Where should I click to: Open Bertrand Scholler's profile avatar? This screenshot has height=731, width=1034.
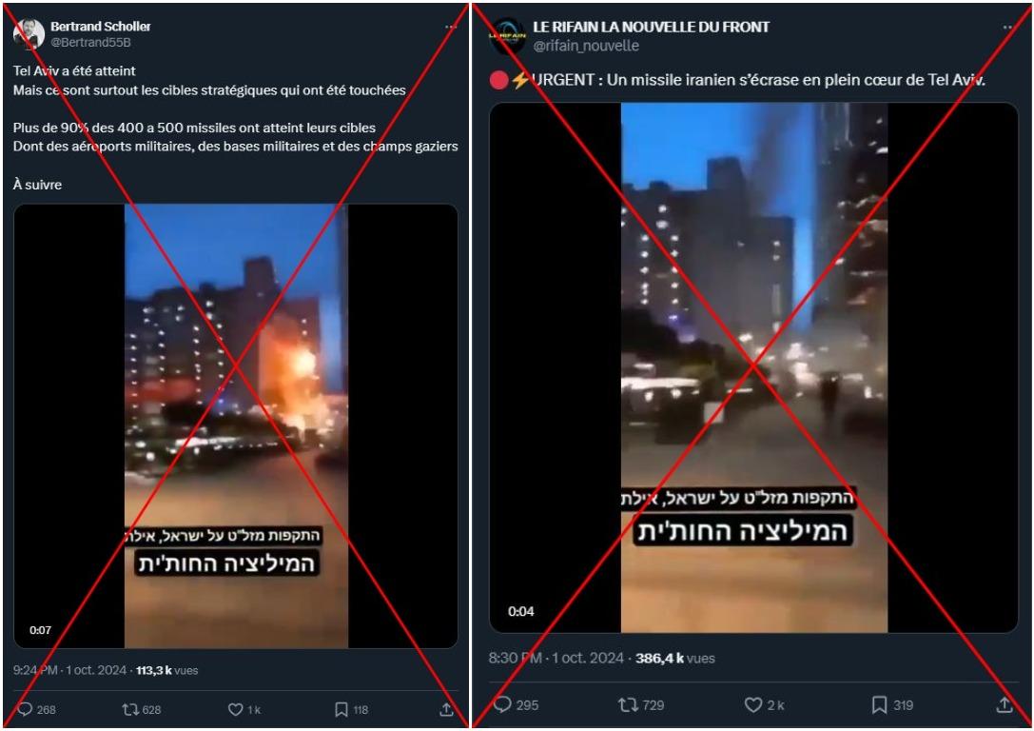pyautogui.click(x=29, y=34)
